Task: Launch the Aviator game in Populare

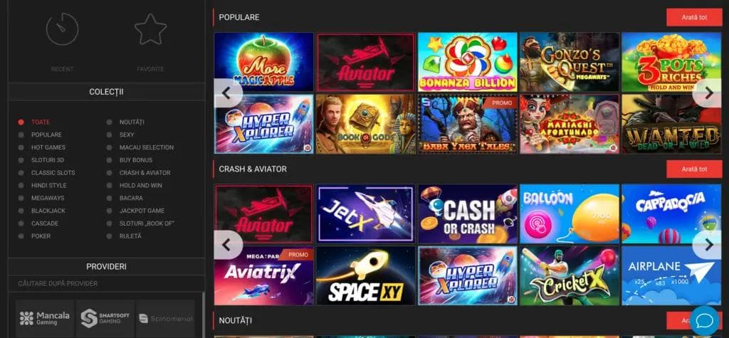Action: [x=365, y=62]
